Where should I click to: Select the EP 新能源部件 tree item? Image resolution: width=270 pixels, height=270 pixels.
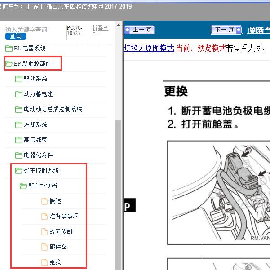[x=32, y=63]
